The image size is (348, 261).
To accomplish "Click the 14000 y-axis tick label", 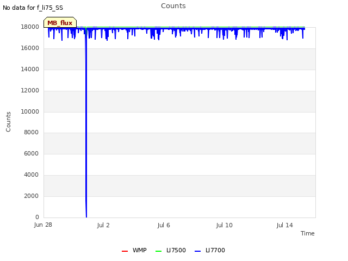I will pyautogui.click(x=30, y=69).
